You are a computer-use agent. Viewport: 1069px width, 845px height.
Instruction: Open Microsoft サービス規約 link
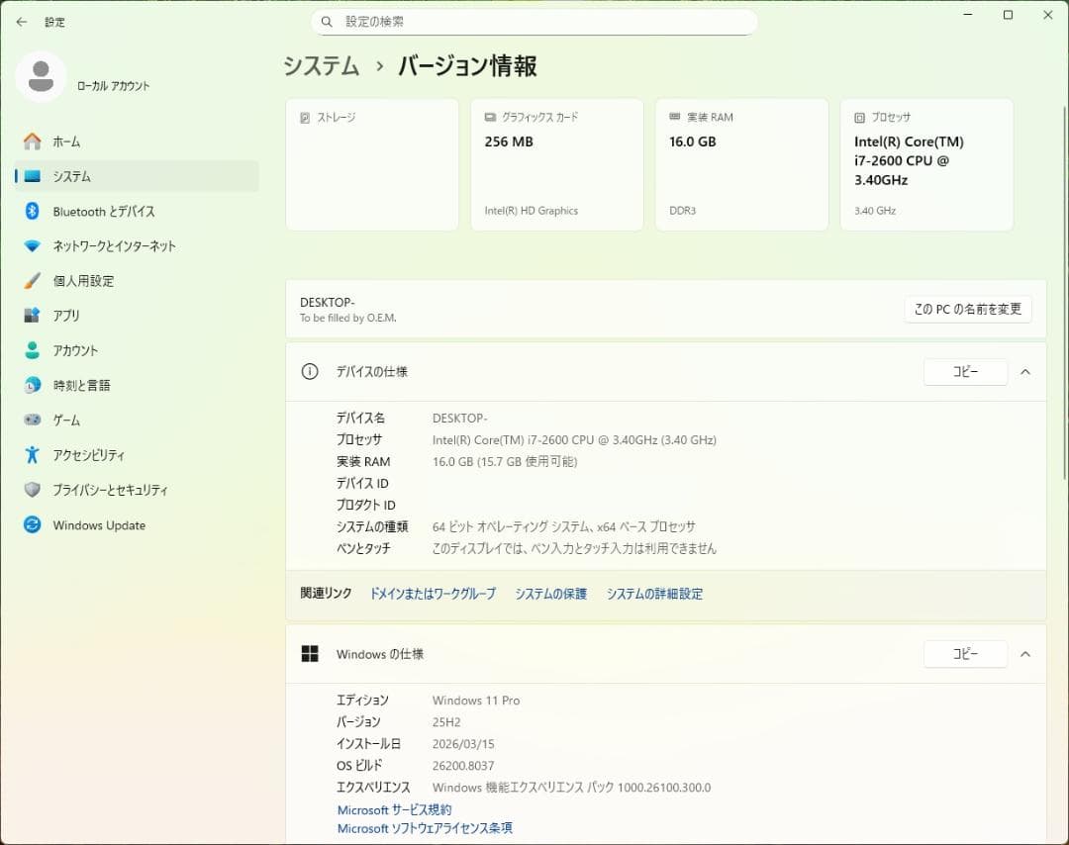pyautogui.click(x=395, y=809)
